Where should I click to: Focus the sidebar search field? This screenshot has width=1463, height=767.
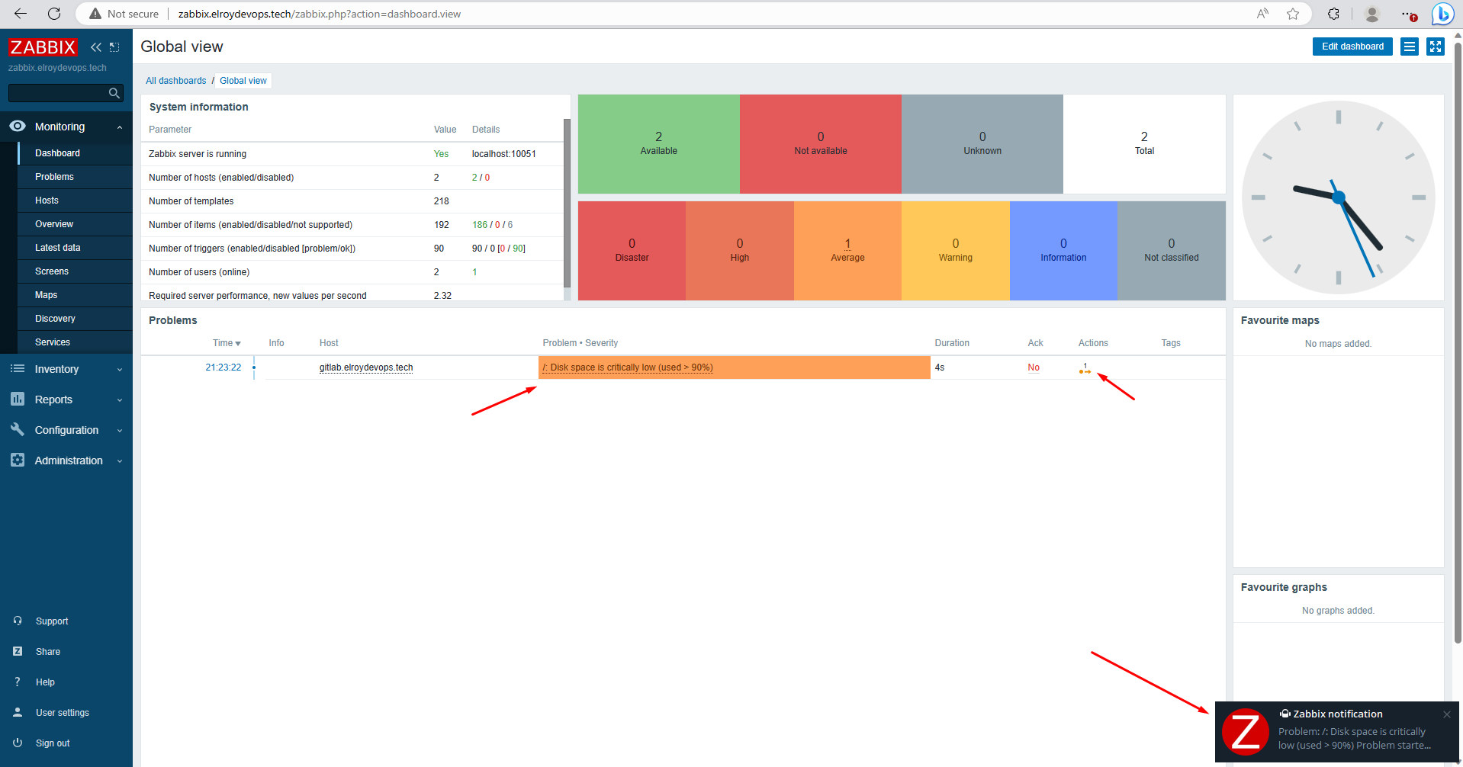(58, 93)
